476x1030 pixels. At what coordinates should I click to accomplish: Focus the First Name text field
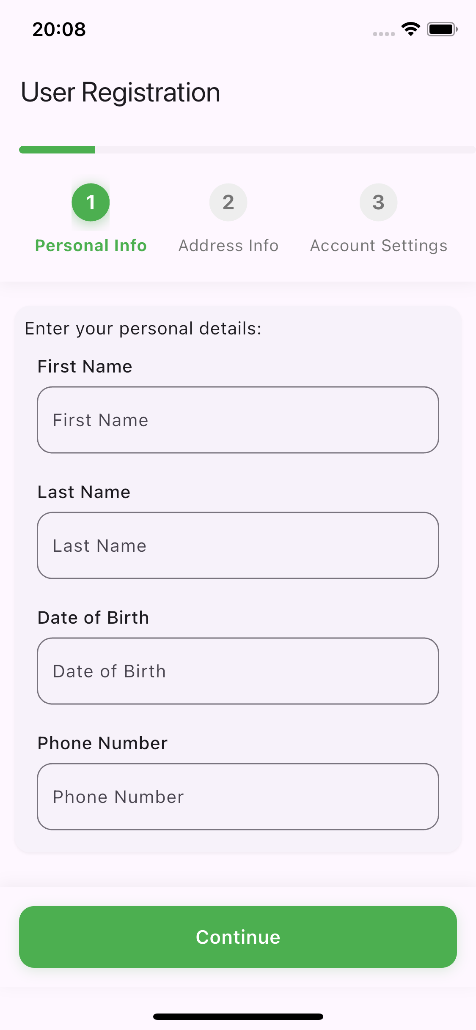pyautogui.click(x=238, y=420)
